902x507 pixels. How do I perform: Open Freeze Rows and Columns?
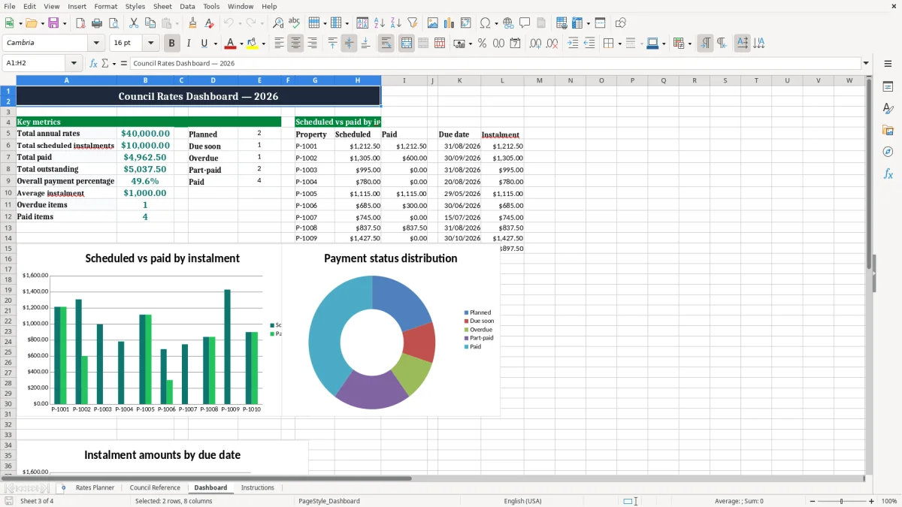(x=577, y=23)
